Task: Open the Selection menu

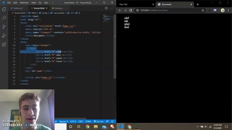Action: point(24,3)
